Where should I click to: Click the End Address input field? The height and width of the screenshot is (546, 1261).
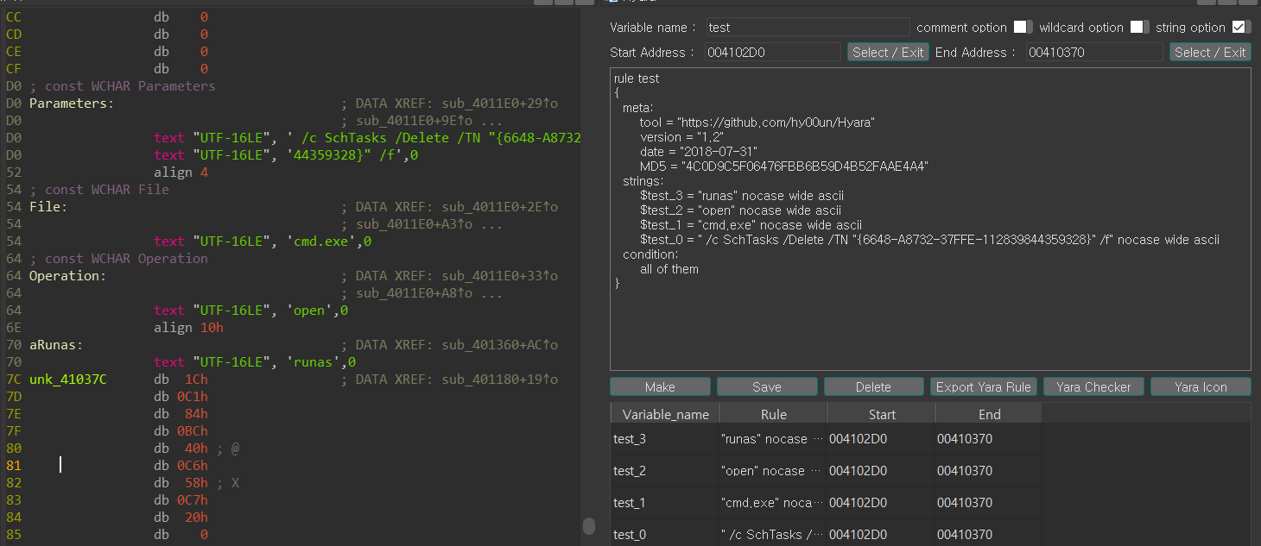pyautogui.click(x=1094, y=53)
